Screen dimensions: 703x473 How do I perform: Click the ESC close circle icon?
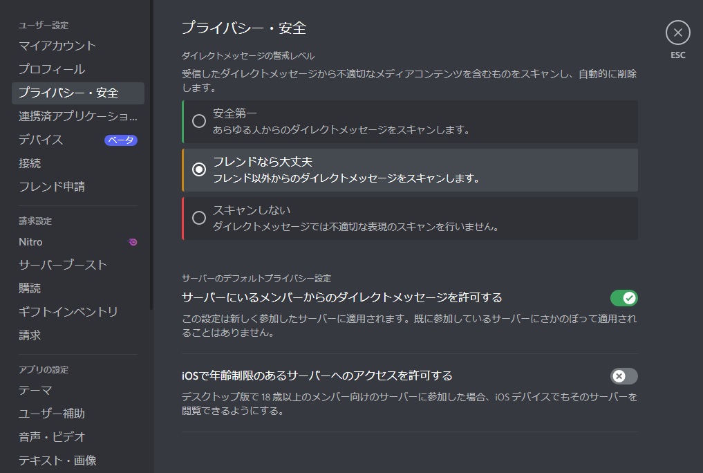(x=677, y=33)
